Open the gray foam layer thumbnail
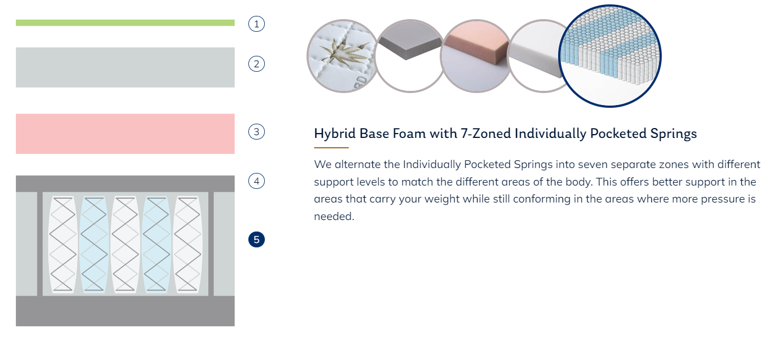This screenshot has width=778, height=347. click(410, 55)
